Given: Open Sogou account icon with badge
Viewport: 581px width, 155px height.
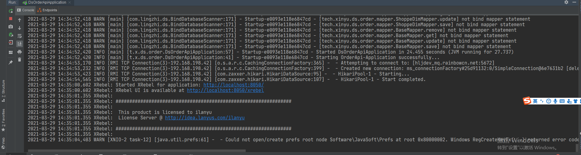Looking at the screenshot, I should [x=569, y=101].
